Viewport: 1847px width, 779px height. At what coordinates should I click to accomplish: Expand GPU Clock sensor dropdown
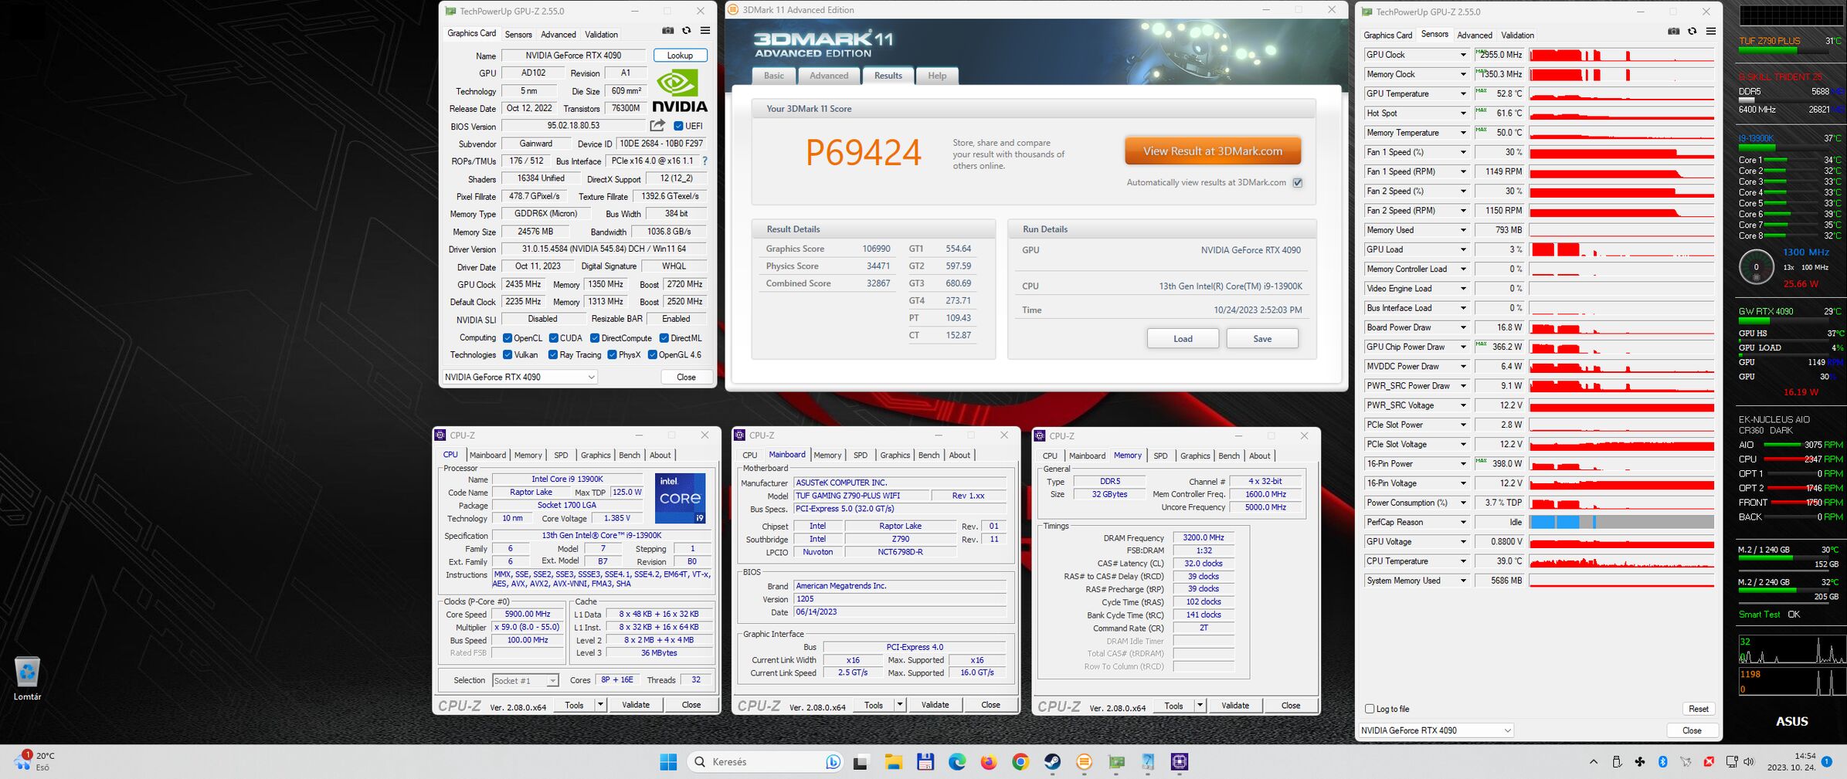coord(1462,55)
